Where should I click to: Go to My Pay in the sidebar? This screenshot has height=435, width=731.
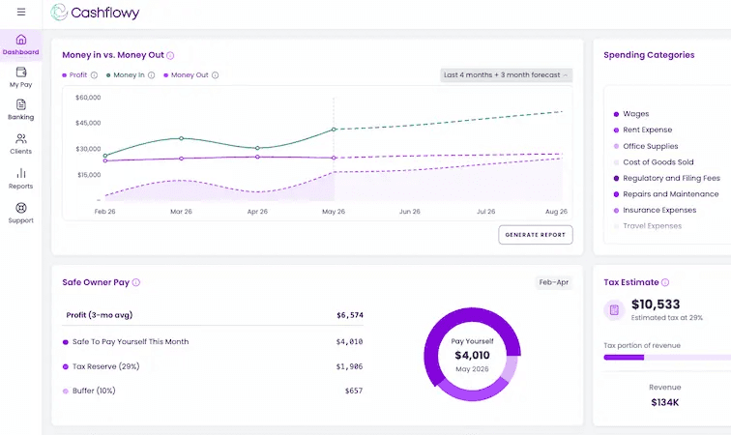click(x=21, y=77)
